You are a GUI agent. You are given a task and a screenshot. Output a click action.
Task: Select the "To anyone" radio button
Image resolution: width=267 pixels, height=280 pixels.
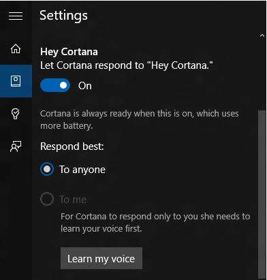click(x=47, y=169)
